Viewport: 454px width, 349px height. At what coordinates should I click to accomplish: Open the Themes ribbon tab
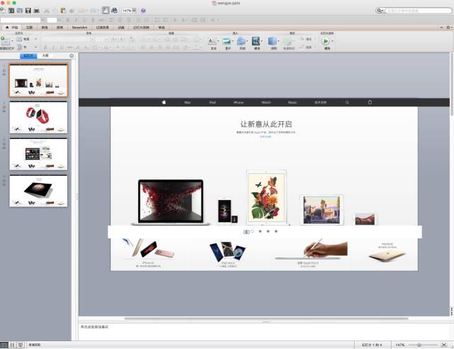[29, 27]
